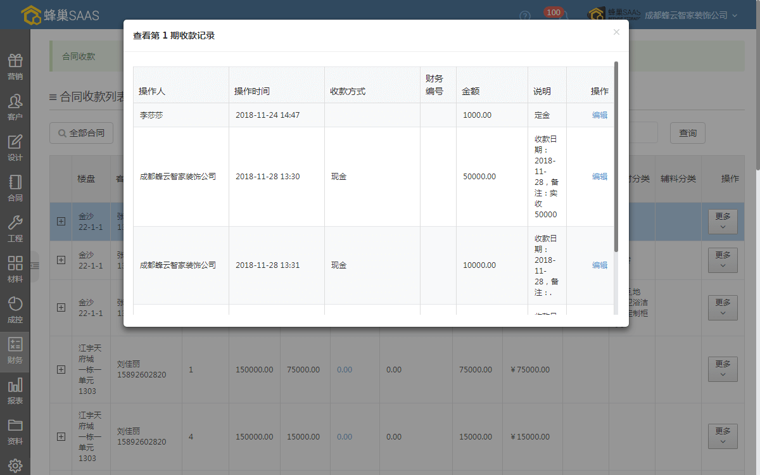Select the 材料 materials sidebar icon

coord(15,269)
